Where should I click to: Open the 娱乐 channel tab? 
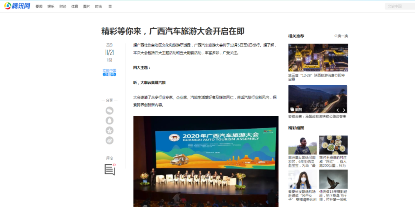click(51, 7)
